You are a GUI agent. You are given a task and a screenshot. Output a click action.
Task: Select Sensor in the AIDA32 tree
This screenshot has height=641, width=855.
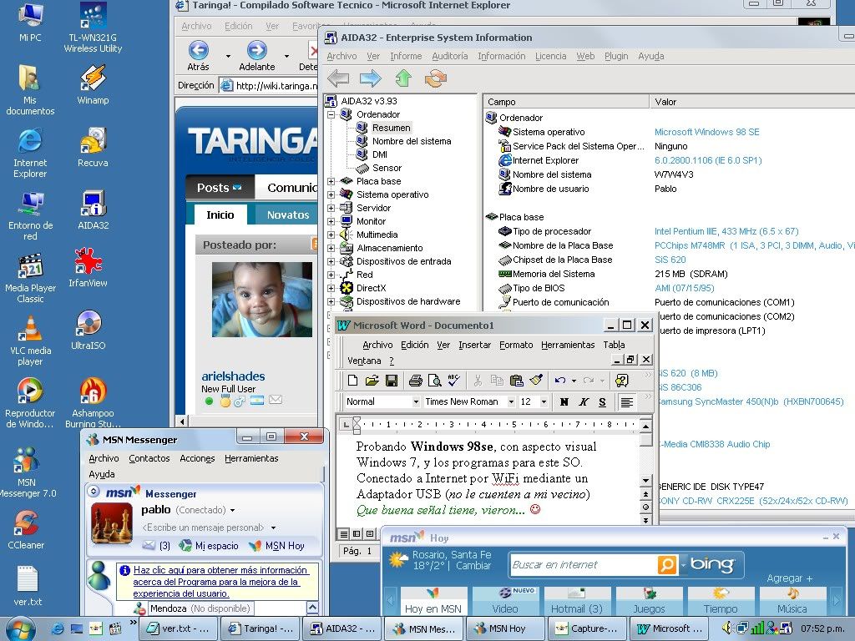(x=387, y=168)
